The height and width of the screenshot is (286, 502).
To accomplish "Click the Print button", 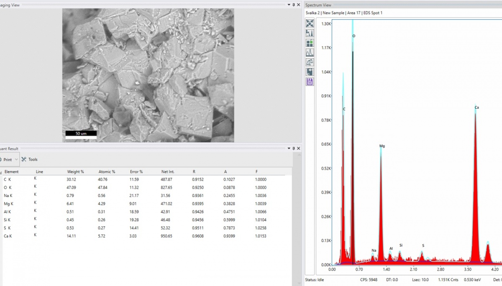I will click(x=7, y=159).
